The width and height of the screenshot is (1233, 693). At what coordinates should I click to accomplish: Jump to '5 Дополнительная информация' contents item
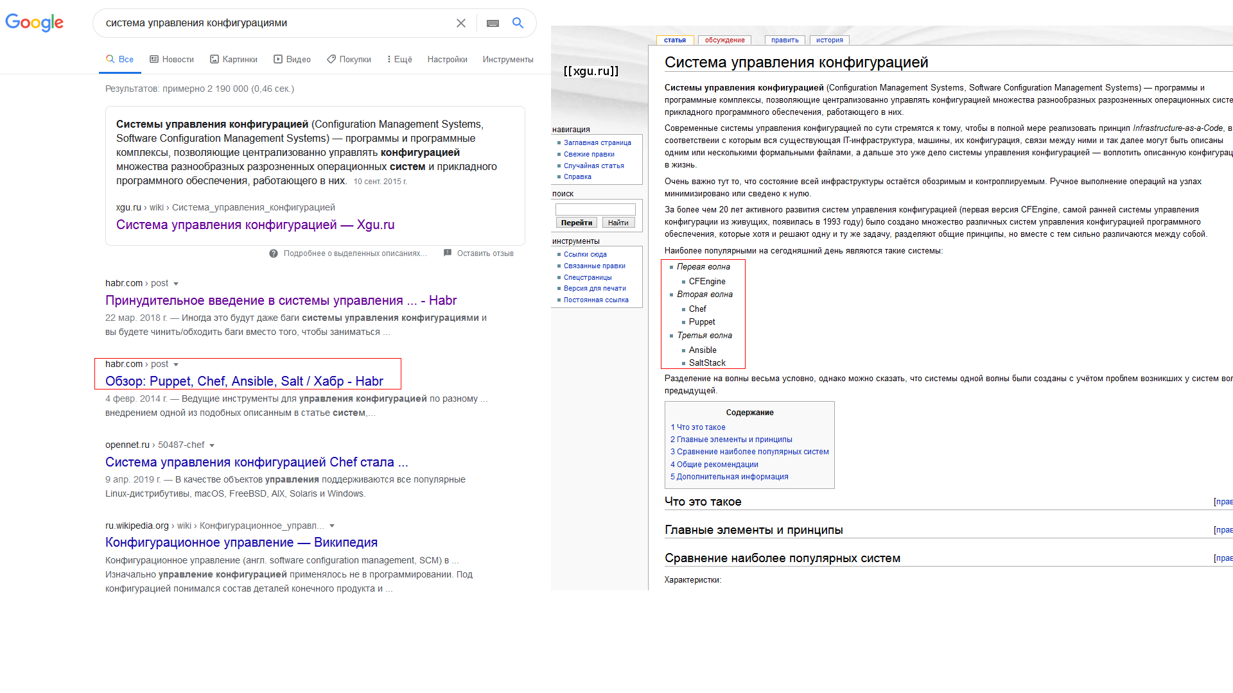pos(730,477)
